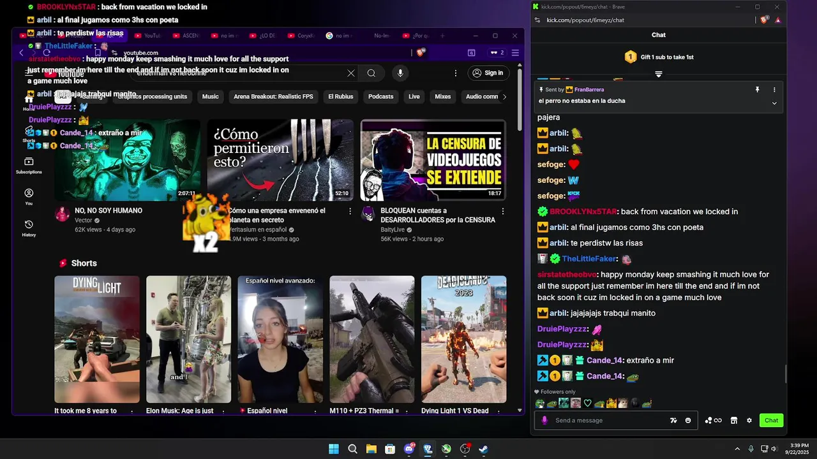The height and width of the screenshot is (459, 817).
Task: Open emoji picker in chat input
Action: (x=688, y=420)
